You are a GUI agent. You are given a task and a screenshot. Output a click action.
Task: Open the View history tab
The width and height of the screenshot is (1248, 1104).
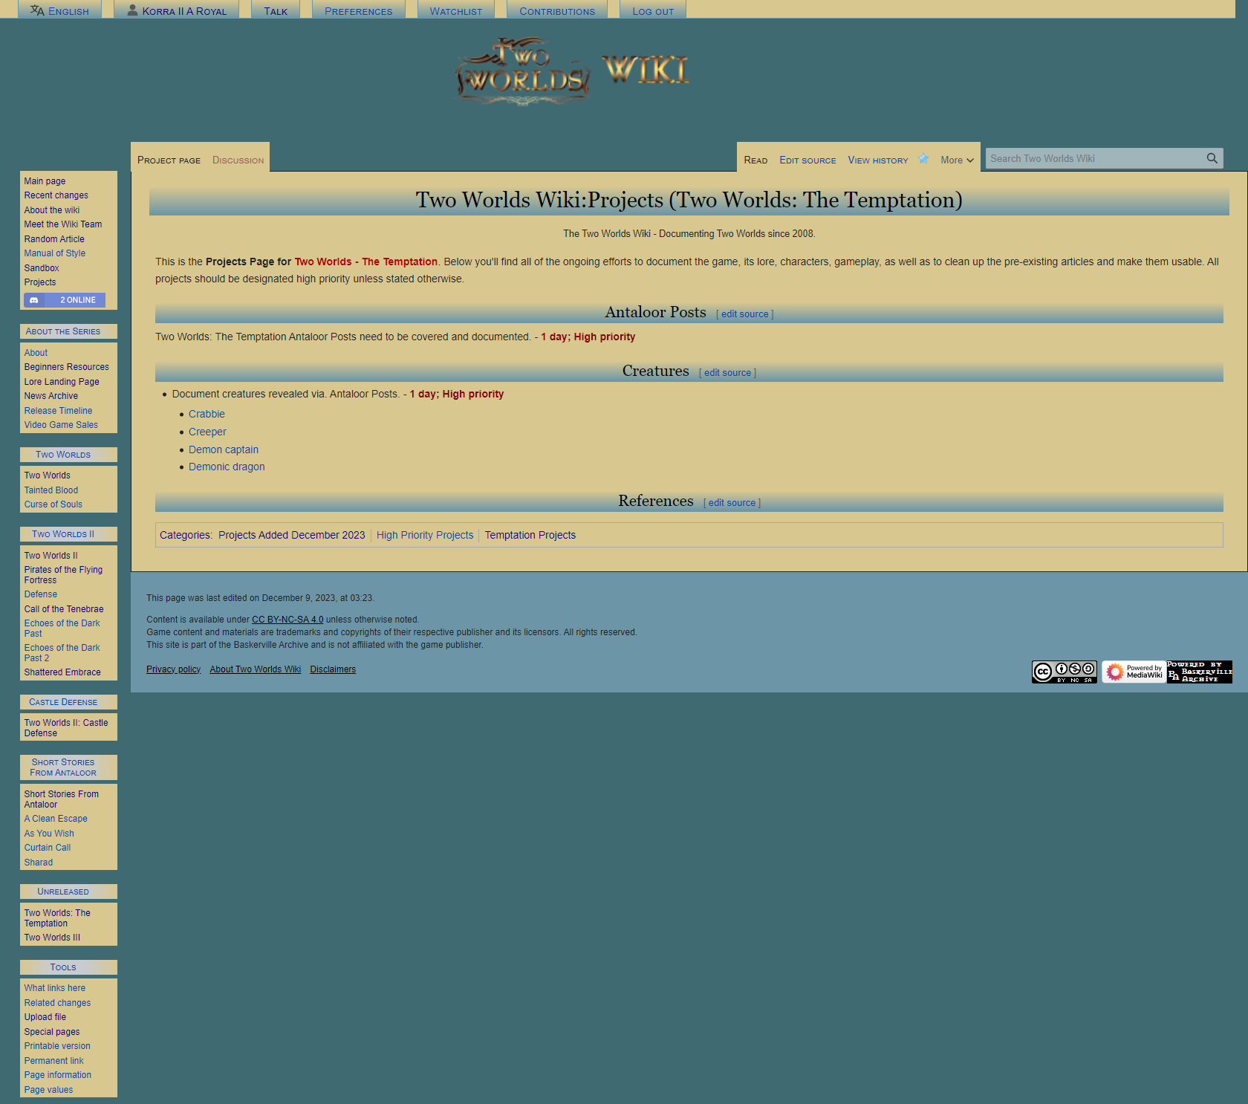point(878,160)
